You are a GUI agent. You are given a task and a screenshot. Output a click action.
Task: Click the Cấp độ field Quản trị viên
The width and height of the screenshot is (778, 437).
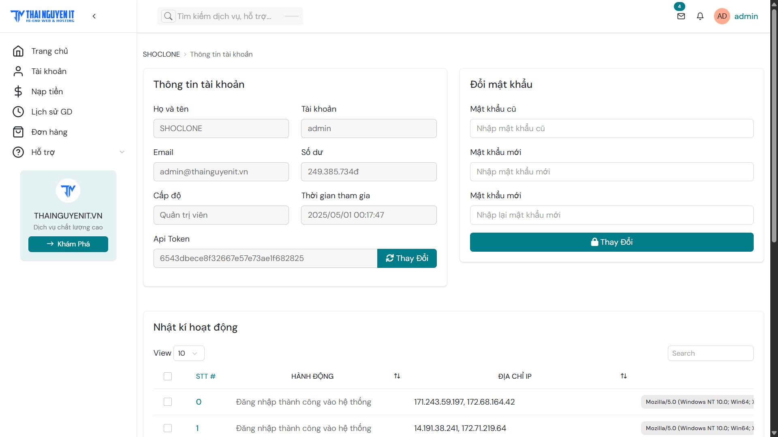click(x=221, y=215)
